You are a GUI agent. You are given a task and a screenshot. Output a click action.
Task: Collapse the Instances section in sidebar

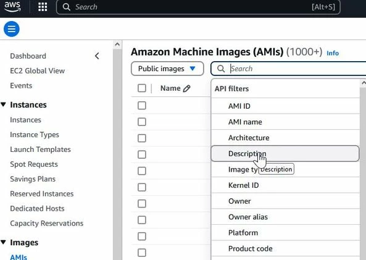[x=3, y=104]
